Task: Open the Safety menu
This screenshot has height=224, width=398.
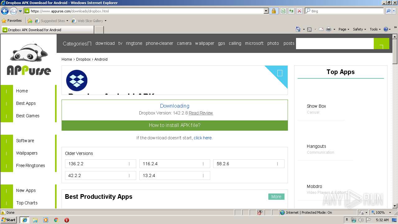Action: (x=359, y=29)
